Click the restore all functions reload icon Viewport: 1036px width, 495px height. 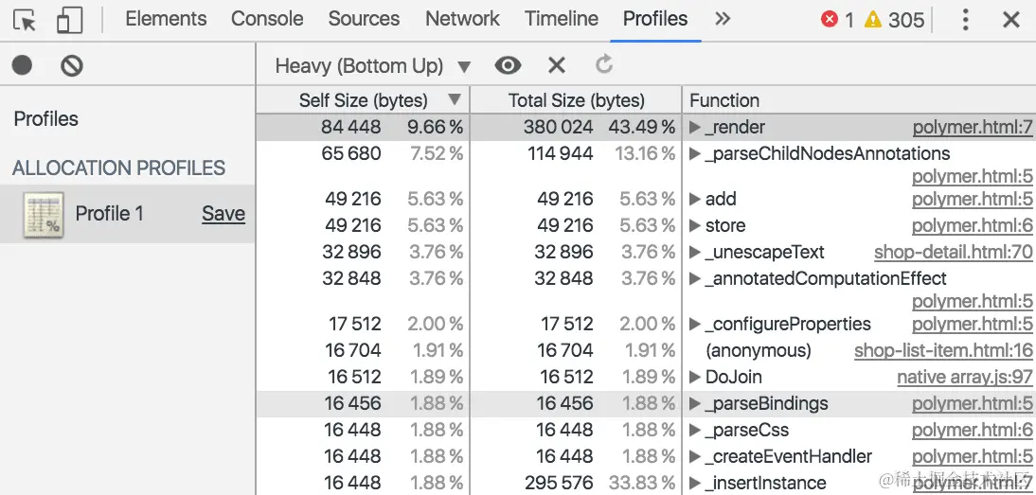point(604,65)
